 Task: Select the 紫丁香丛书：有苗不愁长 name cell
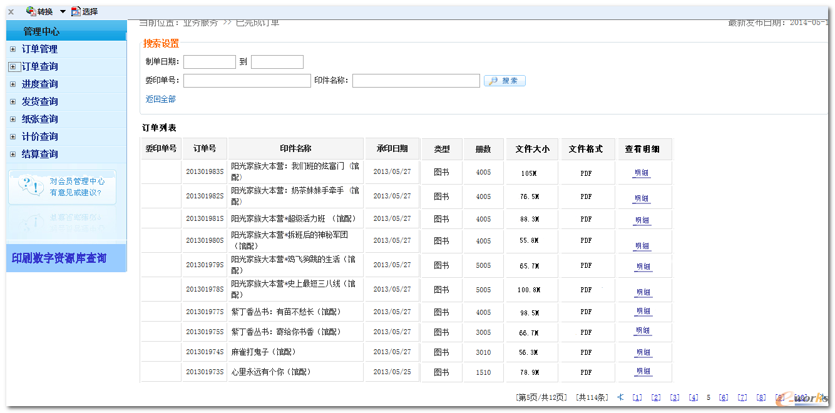pyautogui.click(x=295, y=312)
